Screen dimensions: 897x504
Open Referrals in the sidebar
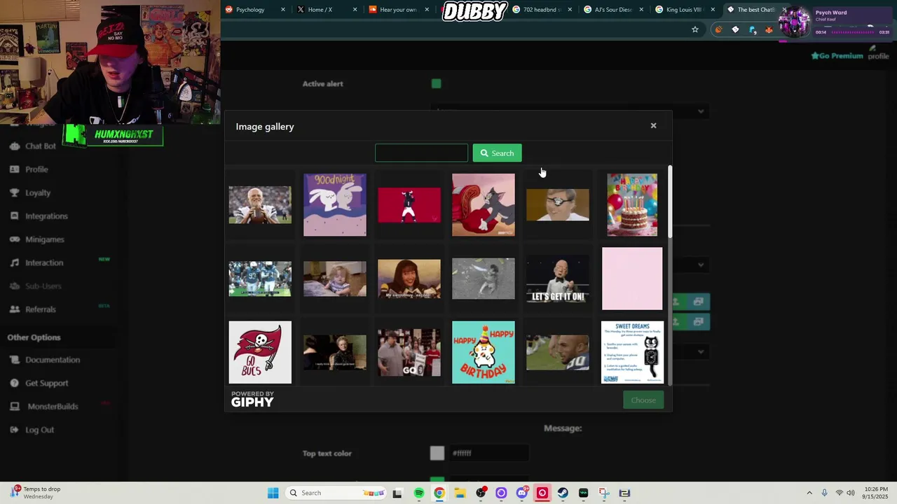pos(40,309)
